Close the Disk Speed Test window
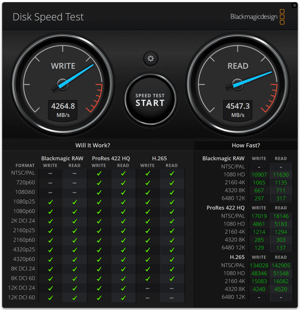 tap(294, 5)
